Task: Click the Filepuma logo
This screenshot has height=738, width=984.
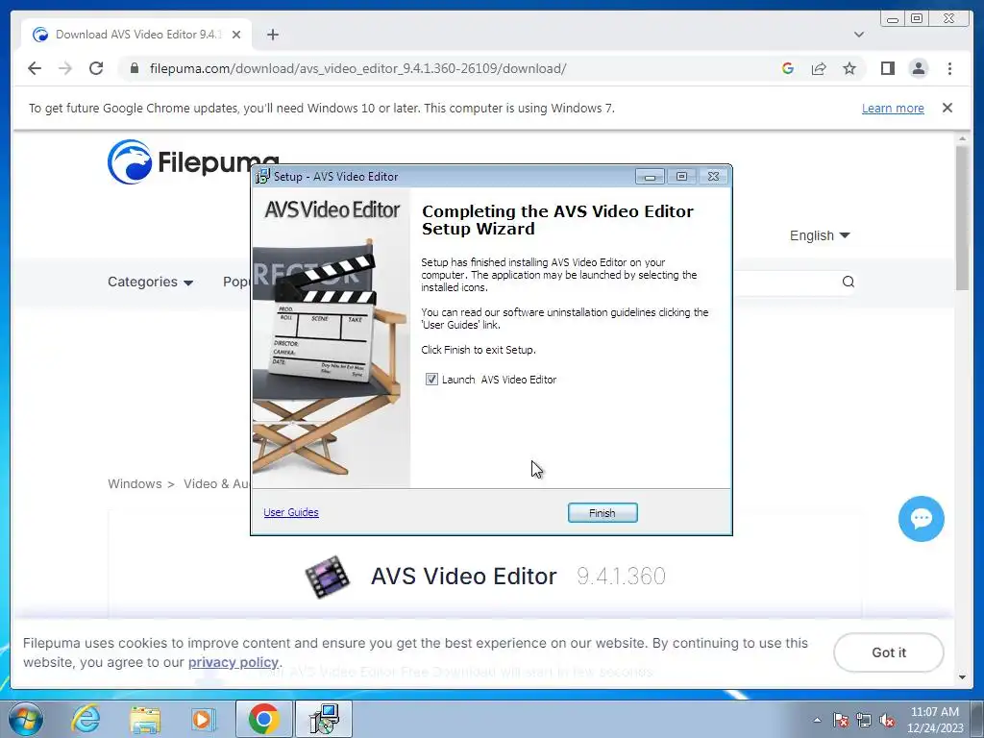Action: (192, 161)
